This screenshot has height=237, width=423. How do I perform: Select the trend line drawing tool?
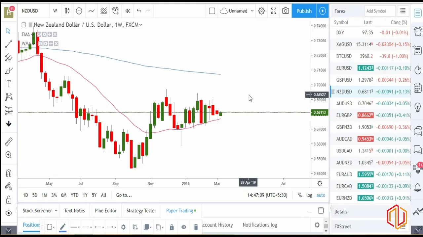coord(9,44)
